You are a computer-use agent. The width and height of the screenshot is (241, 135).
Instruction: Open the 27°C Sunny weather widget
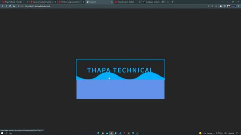[x=206, y=133]
